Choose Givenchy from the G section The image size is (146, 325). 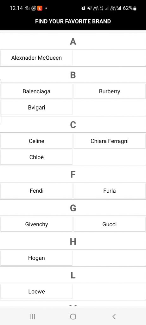(36, 224)
